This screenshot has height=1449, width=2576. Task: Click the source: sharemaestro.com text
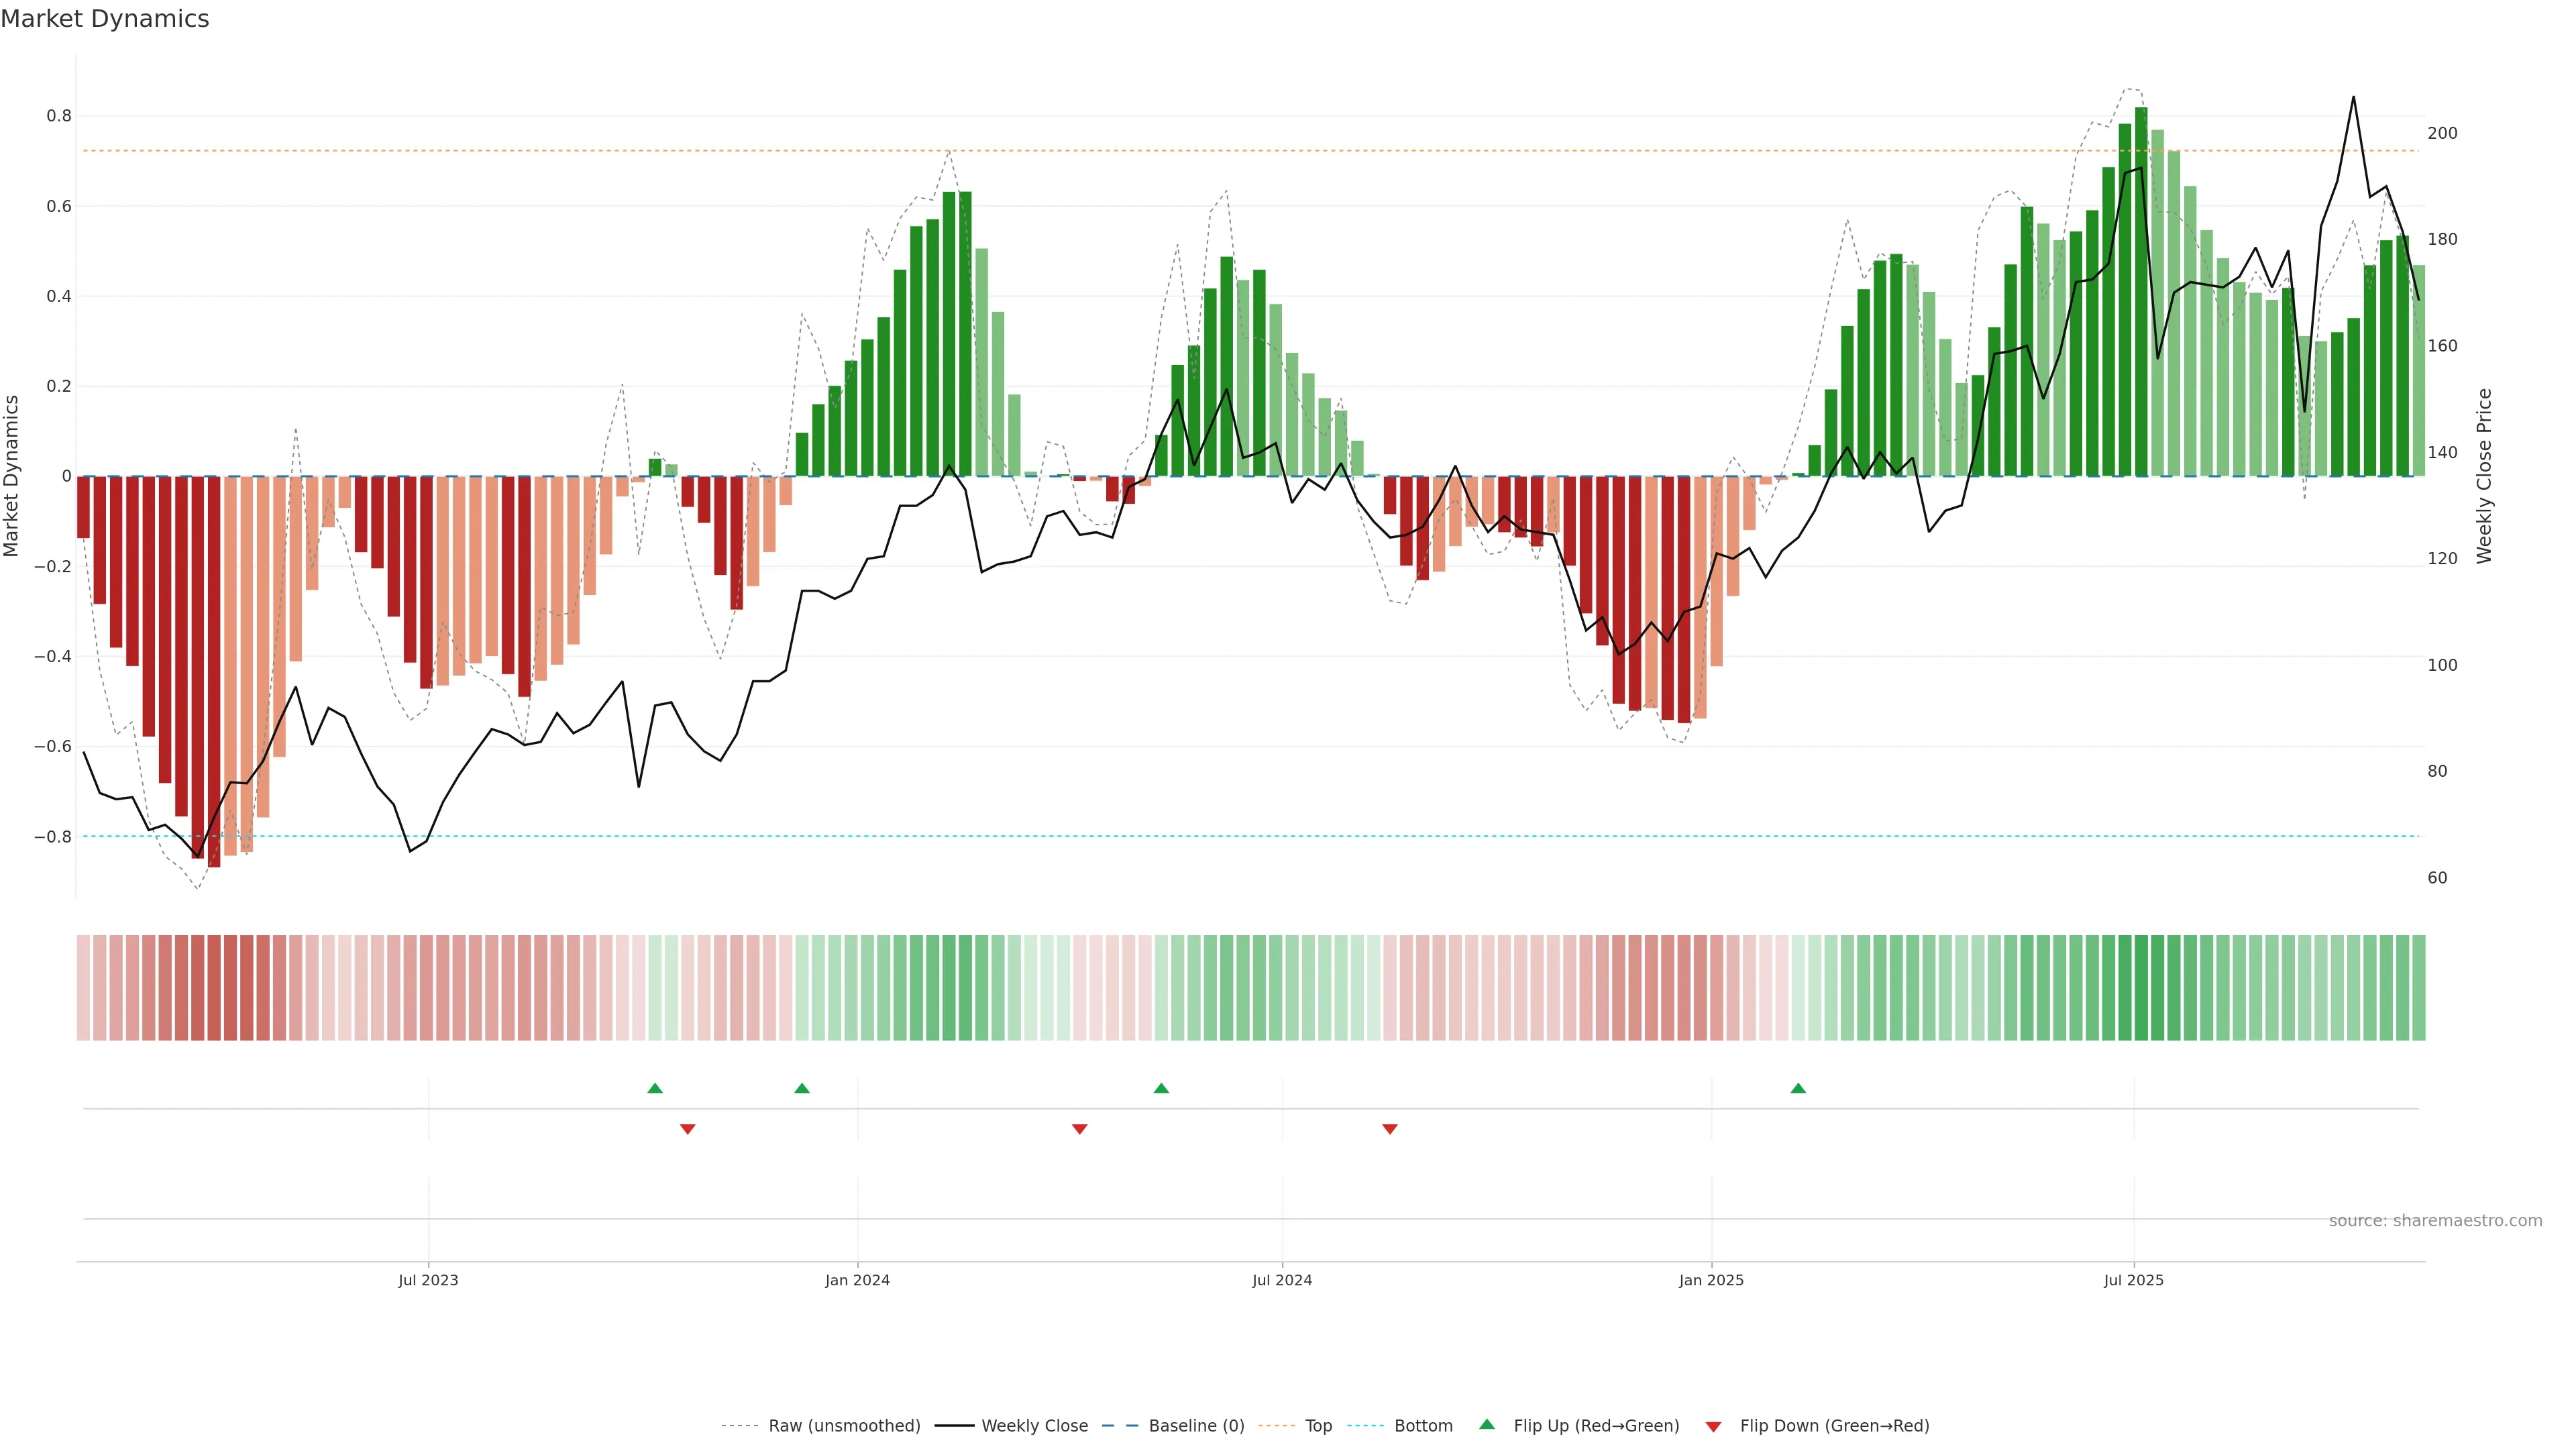point(2435,1221)
